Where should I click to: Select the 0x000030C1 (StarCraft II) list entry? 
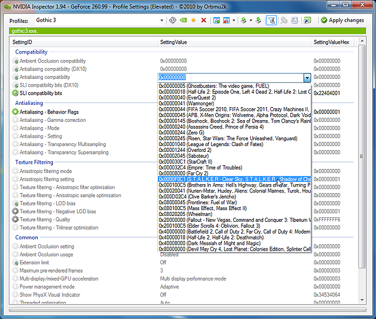pos(194,161)
